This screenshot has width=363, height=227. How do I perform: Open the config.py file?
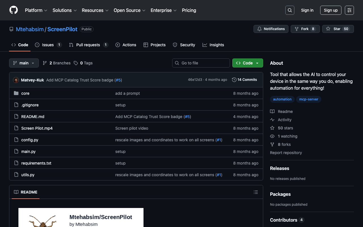tap(30, 140)
